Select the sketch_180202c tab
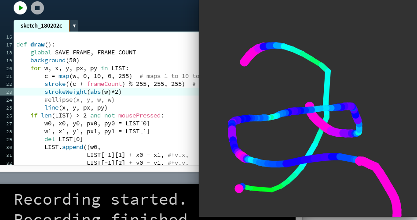Image resolution: width=417 pixels, height=220 pixels. tap(41, 26)
